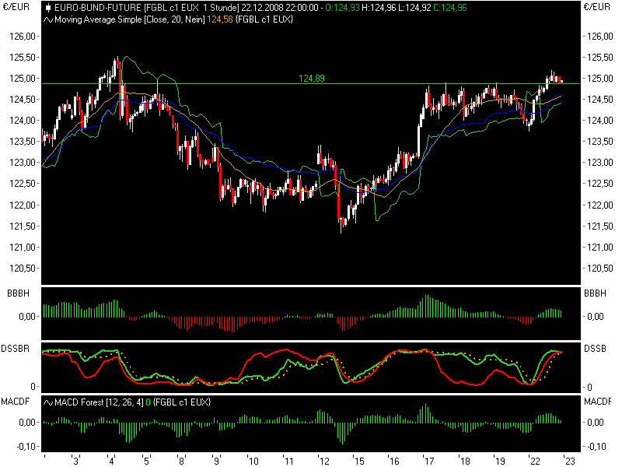Click the DSSBR indicator label on the left
The image size is (622, 467).
[x=15, y=349]
